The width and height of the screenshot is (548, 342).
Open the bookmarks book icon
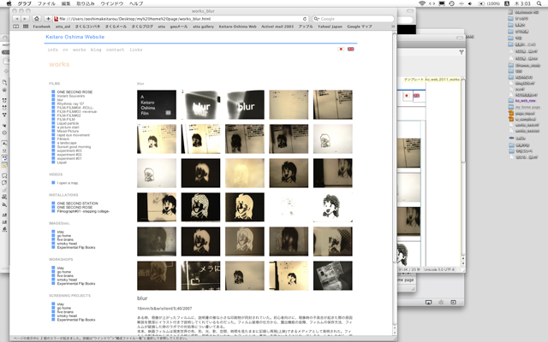[15, 27]
